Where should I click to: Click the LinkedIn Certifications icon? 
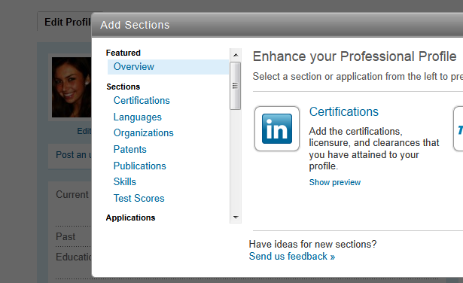click(x=277, y=129)
